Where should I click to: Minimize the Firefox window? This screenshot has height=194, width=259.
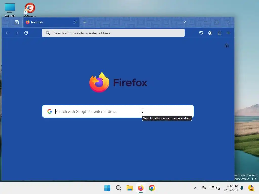(205, 22)
